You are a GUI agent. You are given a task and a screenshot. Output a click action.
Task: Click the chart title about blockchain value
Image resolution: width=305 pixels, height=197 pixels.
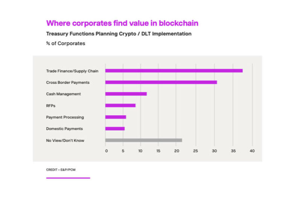point(122,23)
